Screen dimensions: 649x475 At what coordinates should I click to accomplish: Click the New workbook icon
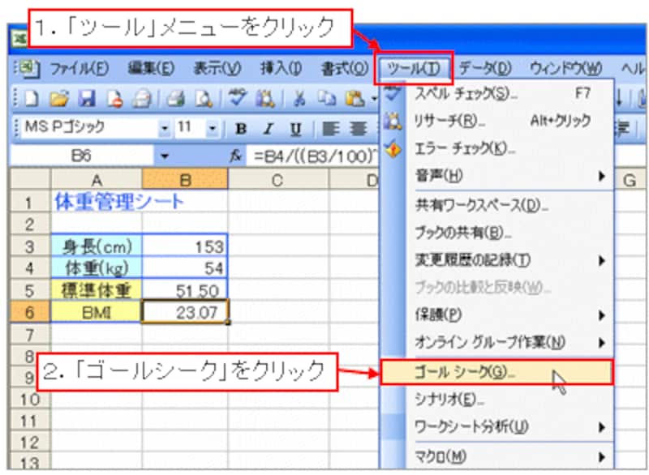pyautogui.click(x=32, y=99)
